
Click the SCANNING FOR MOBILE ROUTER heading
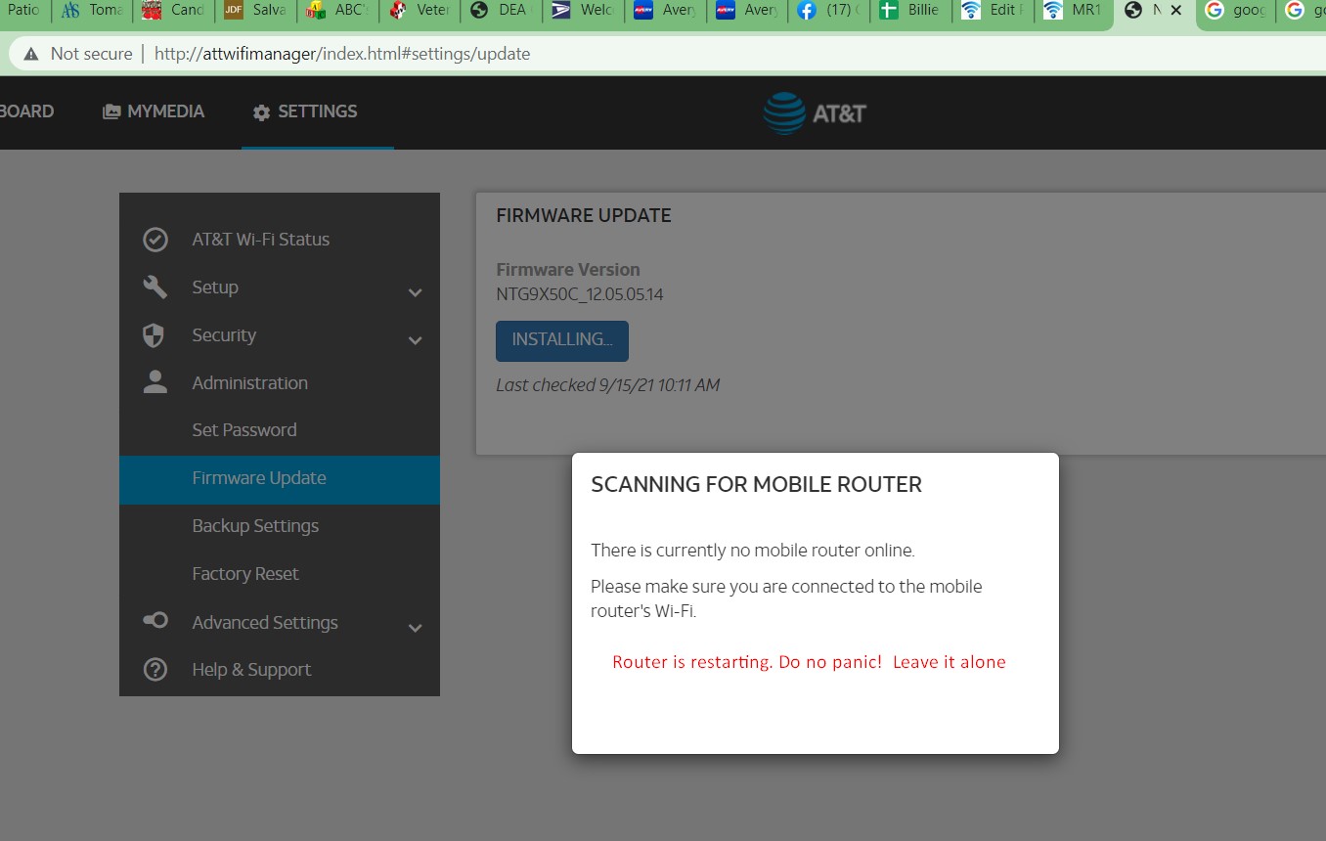pos(756,484)
